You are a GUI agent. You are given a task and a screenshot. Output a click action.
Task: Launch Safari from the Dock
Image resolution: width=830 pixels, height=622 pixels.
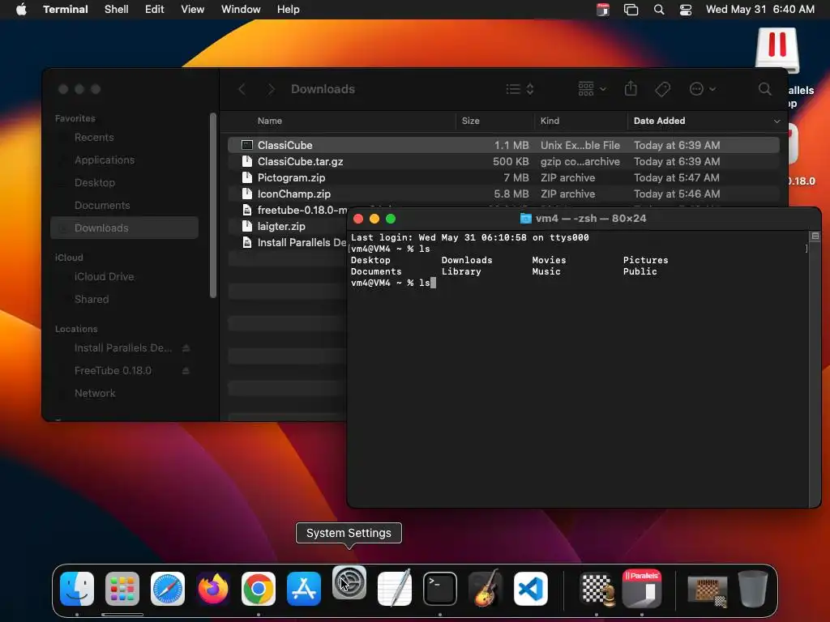[x=168, y=588]
